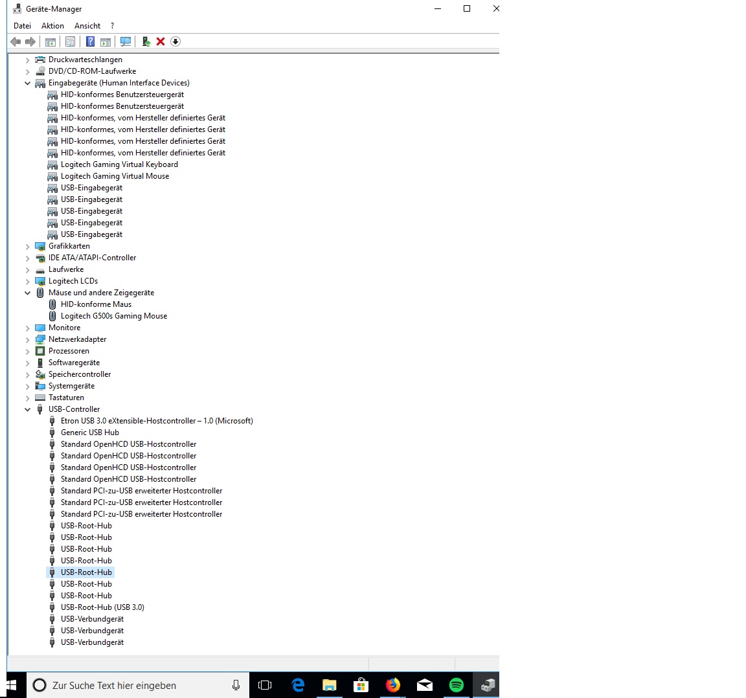The width and height of the screenshot is (746, 698).
Task: Click the Netzwerkadapter category icon
Action: (x=40, y=339)
